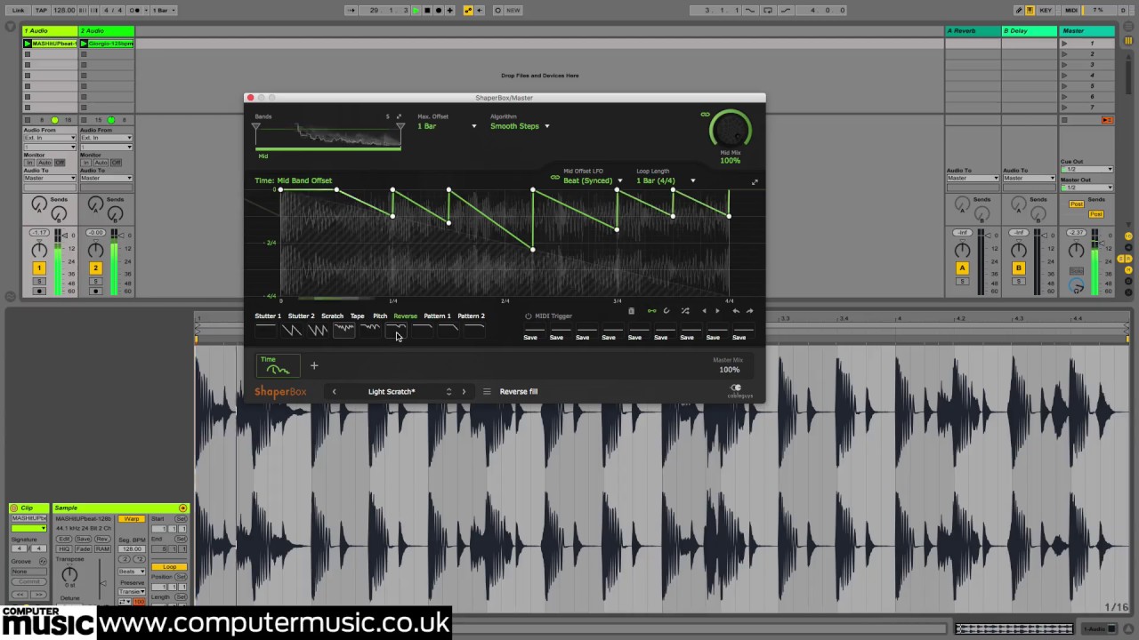Toggle the clip Loop button
Viewport: 1139px width, 640px height.
point(169,567)
